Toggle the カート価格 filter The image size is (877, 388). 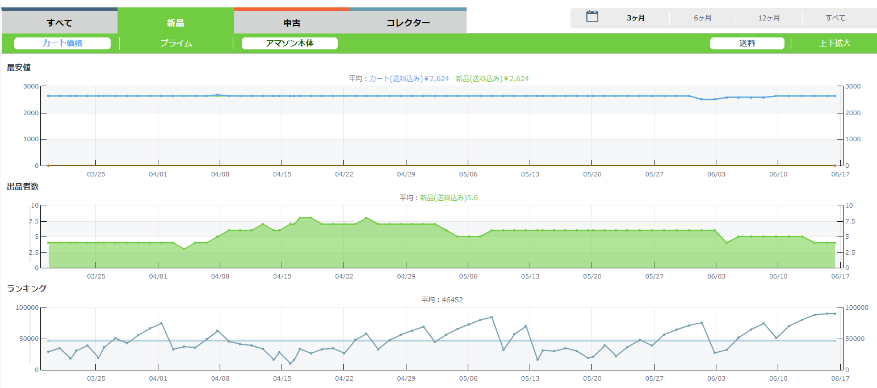pyautogui.click(x=62, y=43)
